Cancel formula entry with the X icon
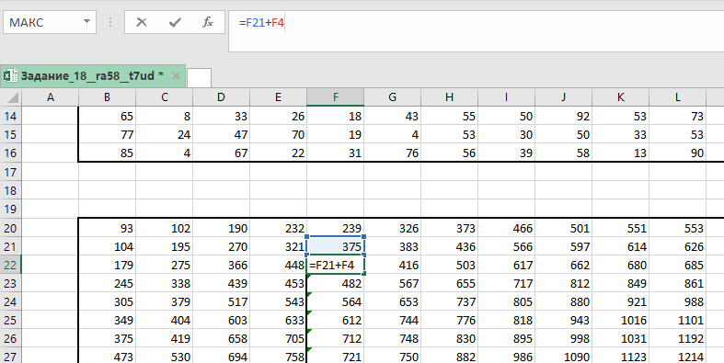This screenshot has width=724, height=363. click(142, 22)
